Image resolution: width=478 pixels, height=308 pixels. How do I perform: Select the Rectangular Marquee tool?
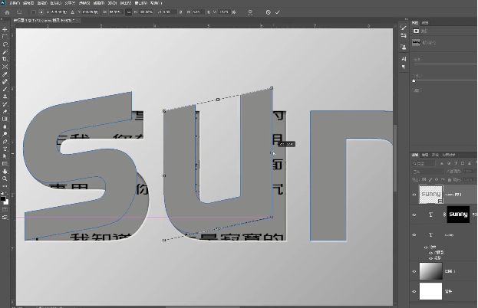pos(5,36)
